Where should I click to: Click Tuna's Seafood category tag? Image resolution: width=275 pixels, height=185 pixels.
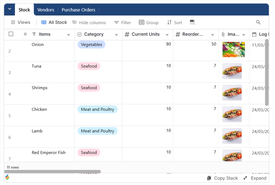pos(89,66)
